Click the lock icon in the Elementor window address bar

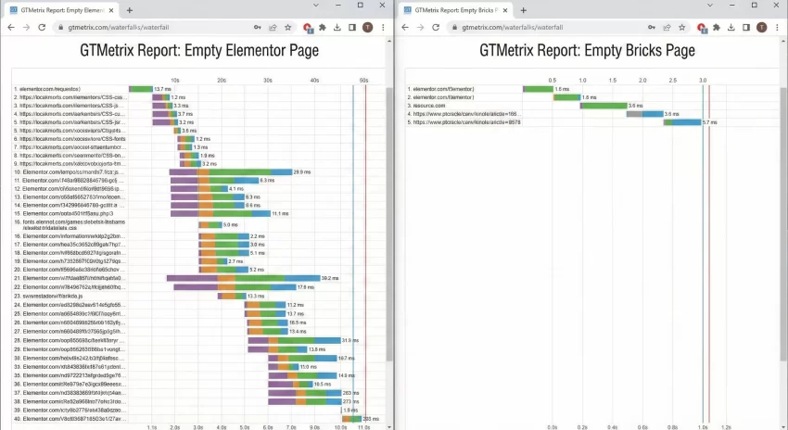coord(61,27)
